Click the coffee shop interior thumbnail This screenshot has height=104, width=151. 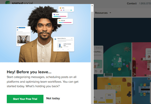coord(23,40)
